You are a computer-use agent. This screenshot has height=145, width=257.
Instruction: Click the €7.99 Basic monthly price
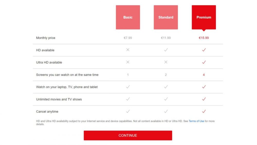pyautogui.click(x=128, y=38)
